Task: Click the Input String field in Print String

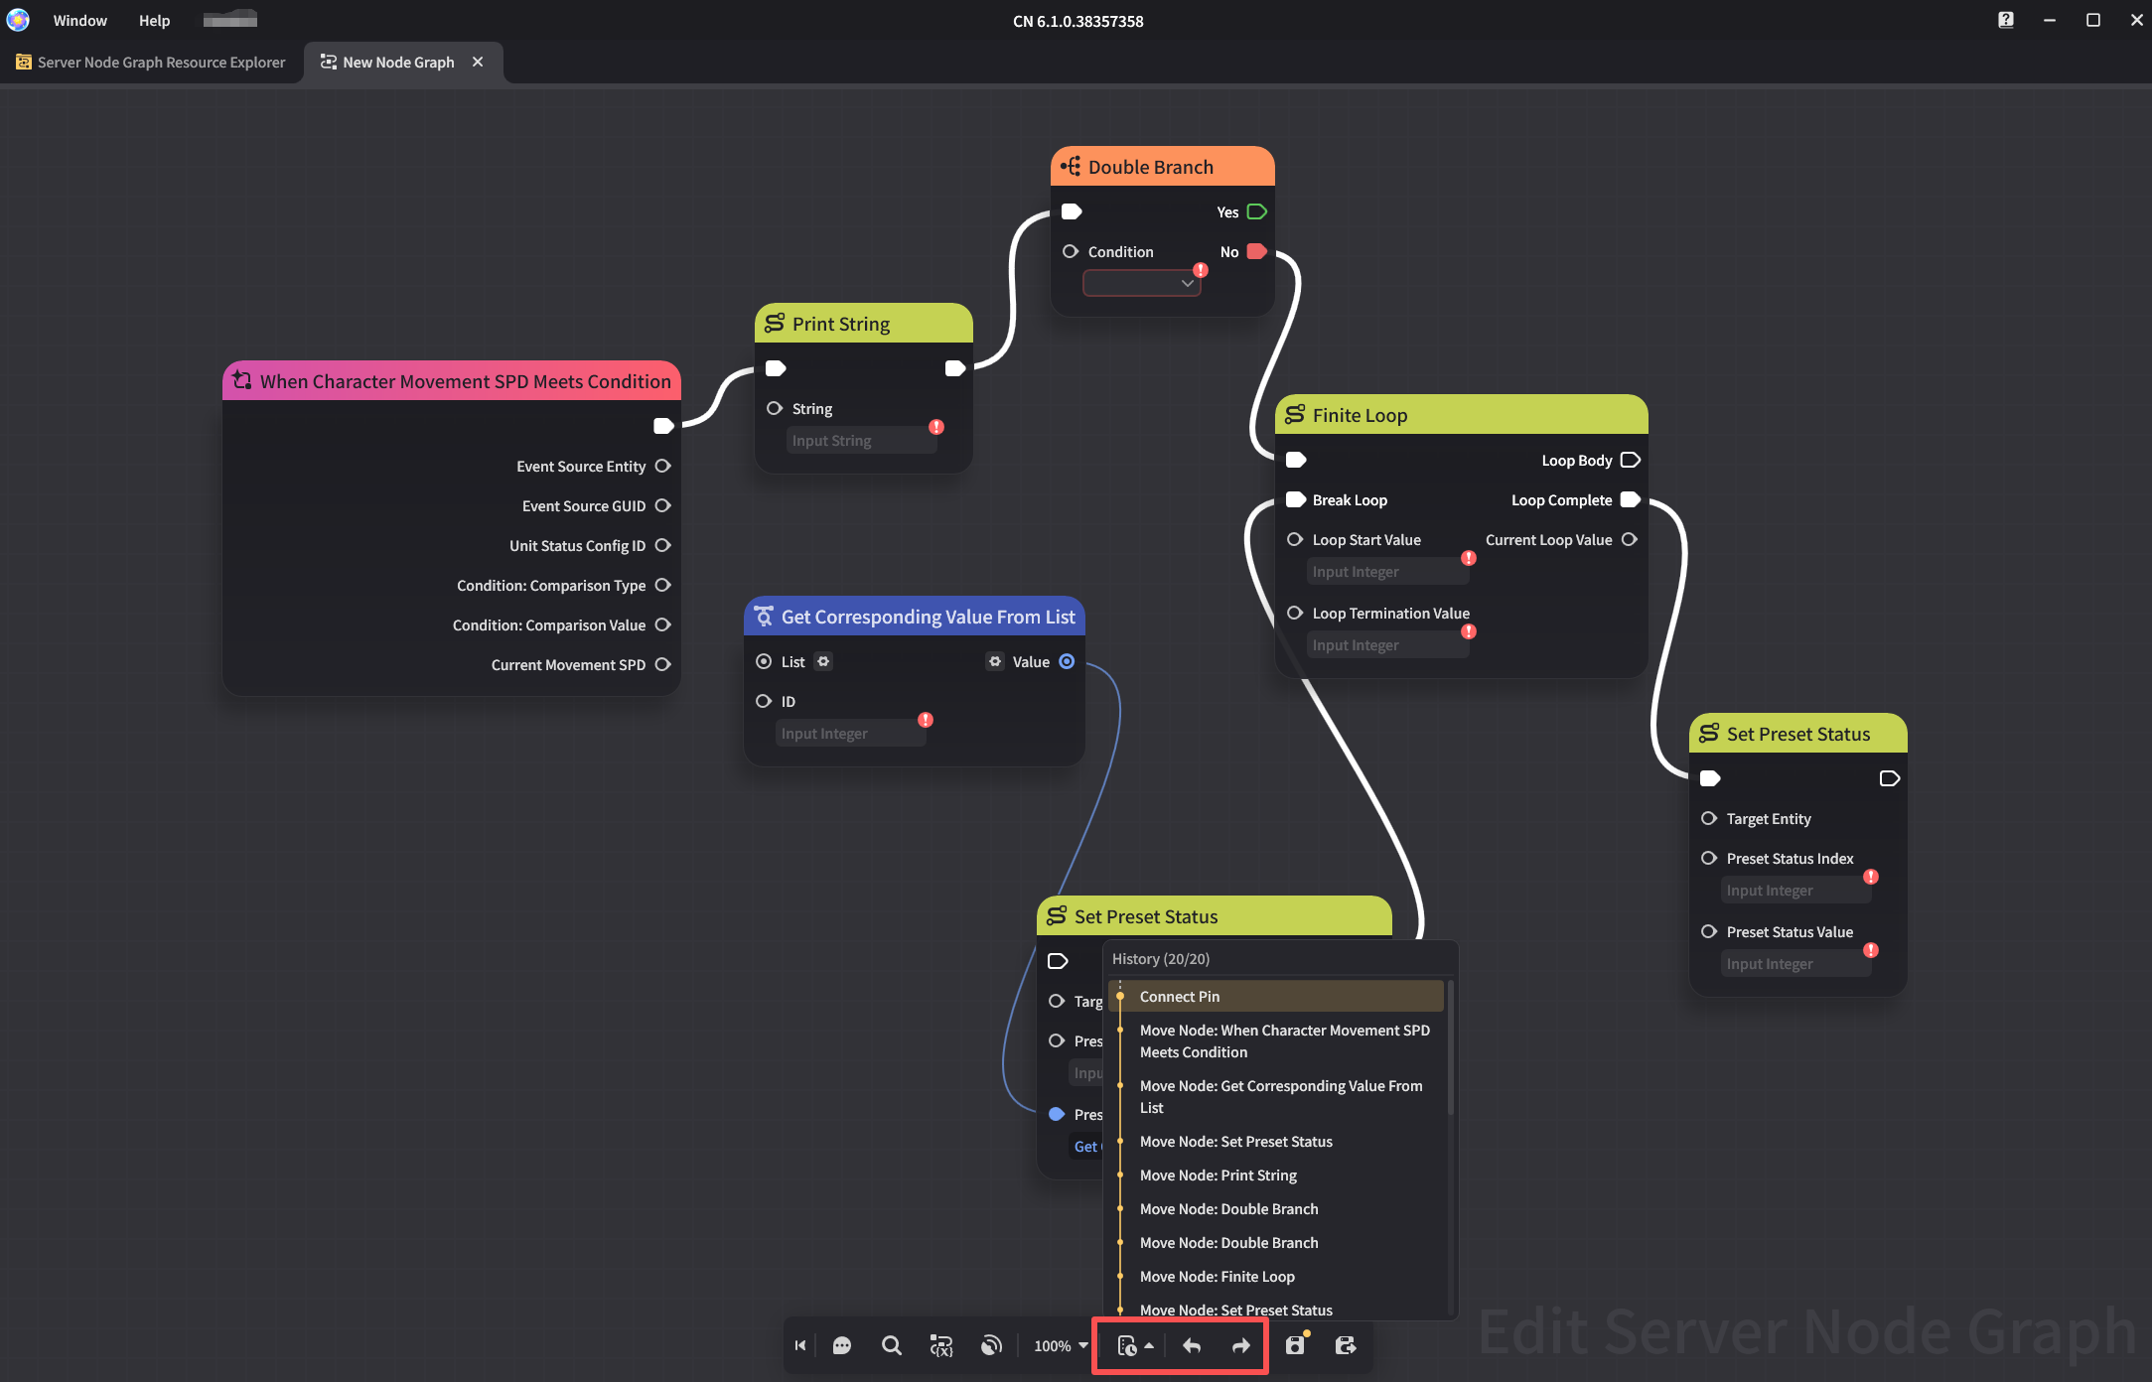Action: click(859, 440)
